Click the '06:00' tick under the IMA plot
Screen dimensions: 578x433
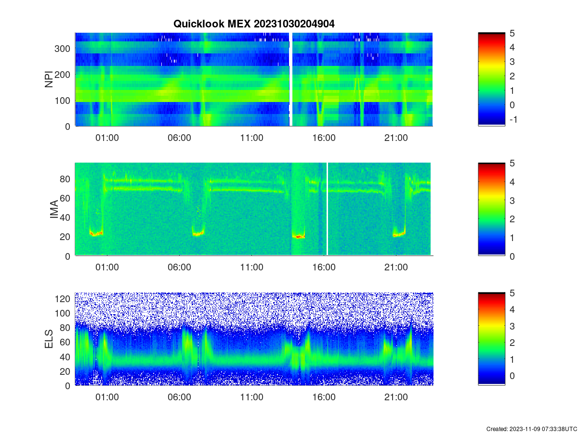[179, 267]
